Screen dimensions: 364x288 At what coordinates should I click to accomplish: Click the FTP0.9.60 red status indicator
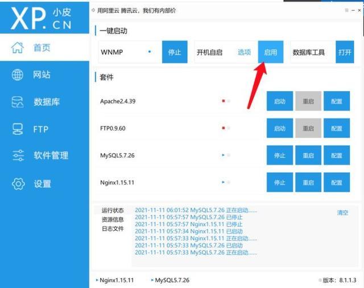[224, 128]
